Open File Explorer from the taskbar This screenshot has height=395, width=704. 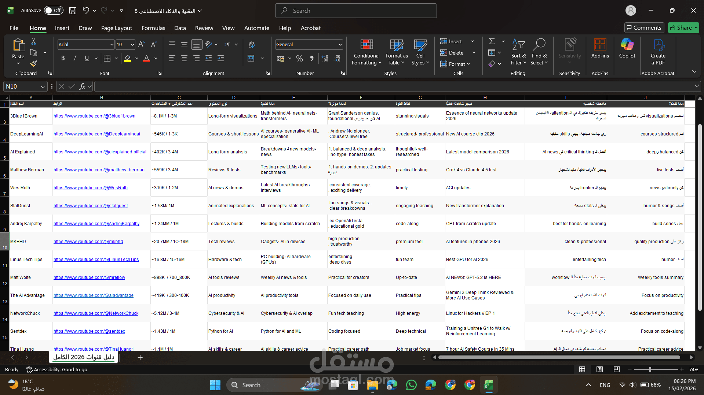click(x=372, y=385)
